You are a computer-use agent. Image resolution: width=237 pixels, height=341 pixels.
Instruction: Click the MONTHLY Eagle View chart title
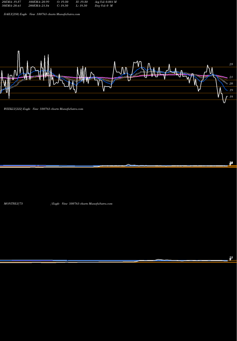[58, 204]
